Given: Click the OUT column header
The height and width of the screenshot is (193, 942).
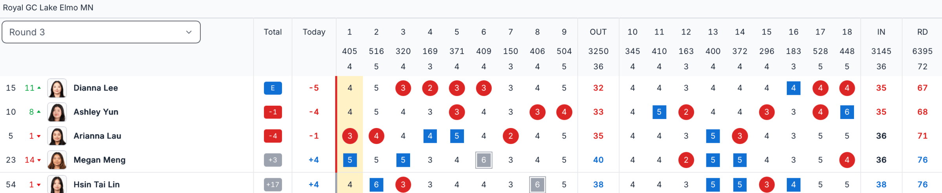Looking at the screenshot, I should (598, 32).
